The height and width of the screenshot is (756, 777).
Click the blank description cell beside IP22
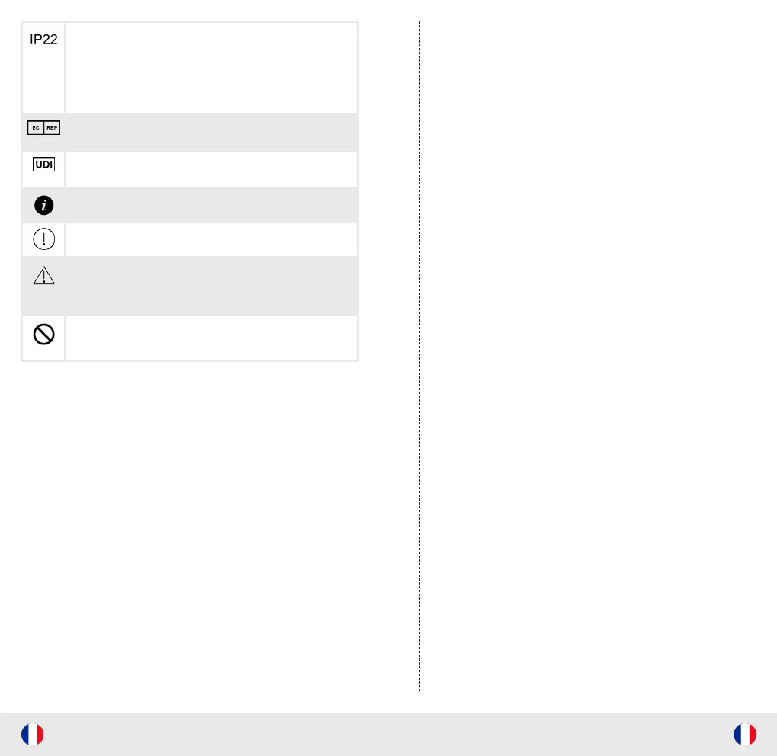[211, 67]
